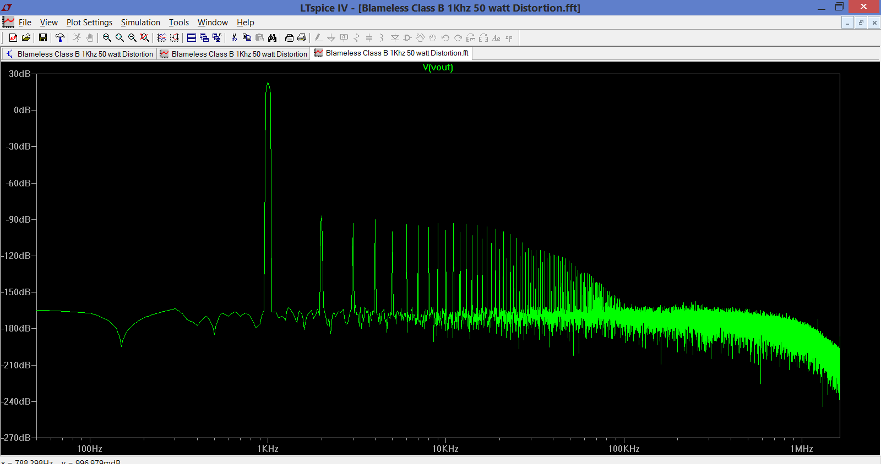Open the Window menu
881x464 pixels.
click(x=213, y=23)
